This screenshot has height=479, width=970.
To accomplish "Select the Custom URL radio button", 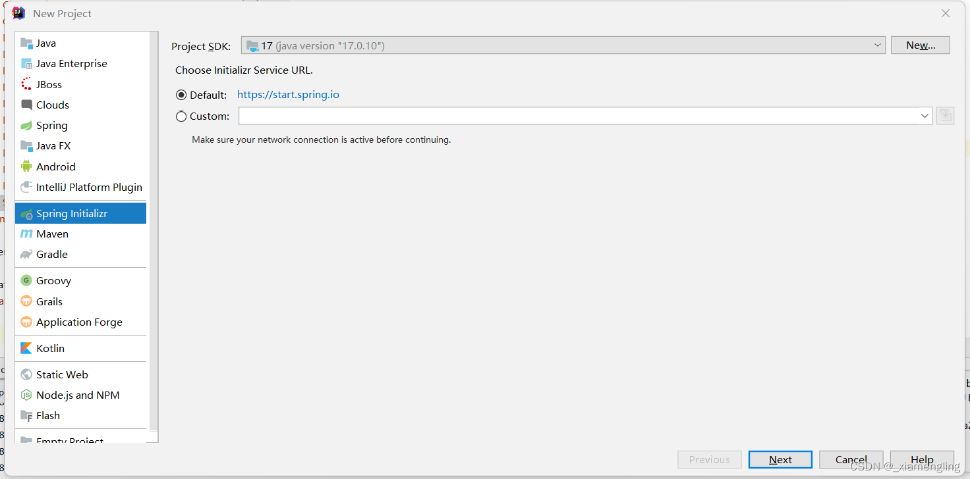I will (x=181, y=116).
